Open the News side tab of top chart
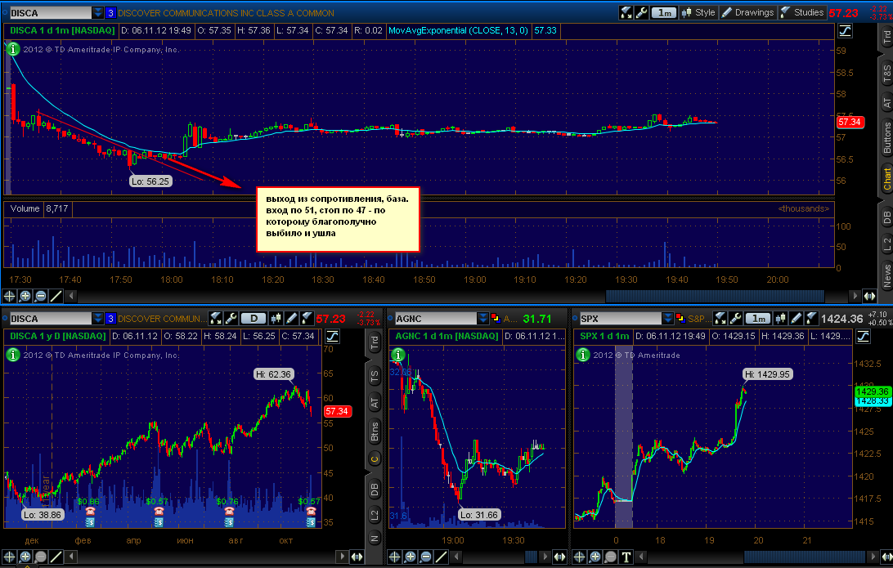The image size is (893, 568). (x=886, y=275)
